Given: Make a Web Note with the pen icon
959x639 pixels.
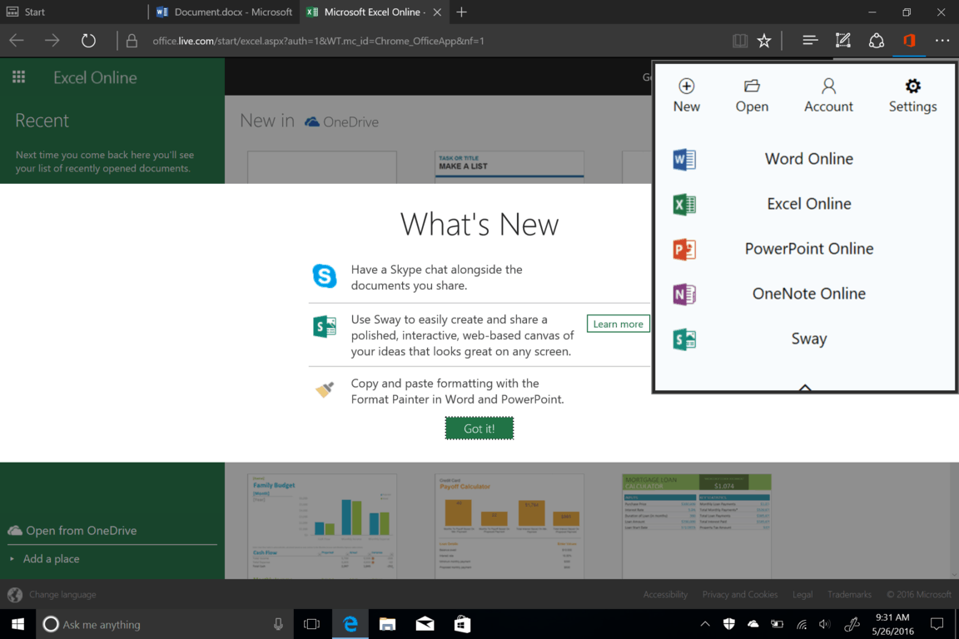Looking at the screenshot, I should coord(842,41).
